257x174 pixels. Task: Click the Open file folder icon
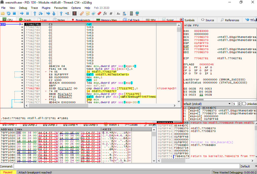pos(3,13)
